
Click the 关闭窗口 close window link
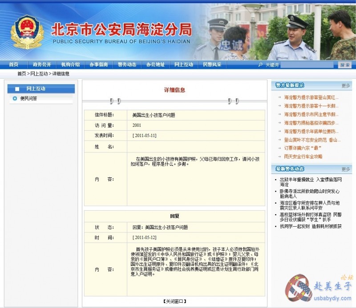pyautogui.click(x=174, y=302)
